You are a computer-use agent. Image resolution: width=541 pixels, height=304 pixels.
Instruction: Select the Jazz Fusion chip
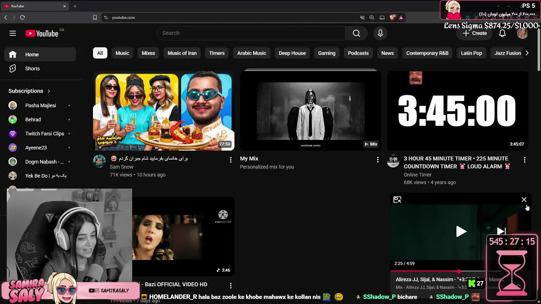(508, 53)
